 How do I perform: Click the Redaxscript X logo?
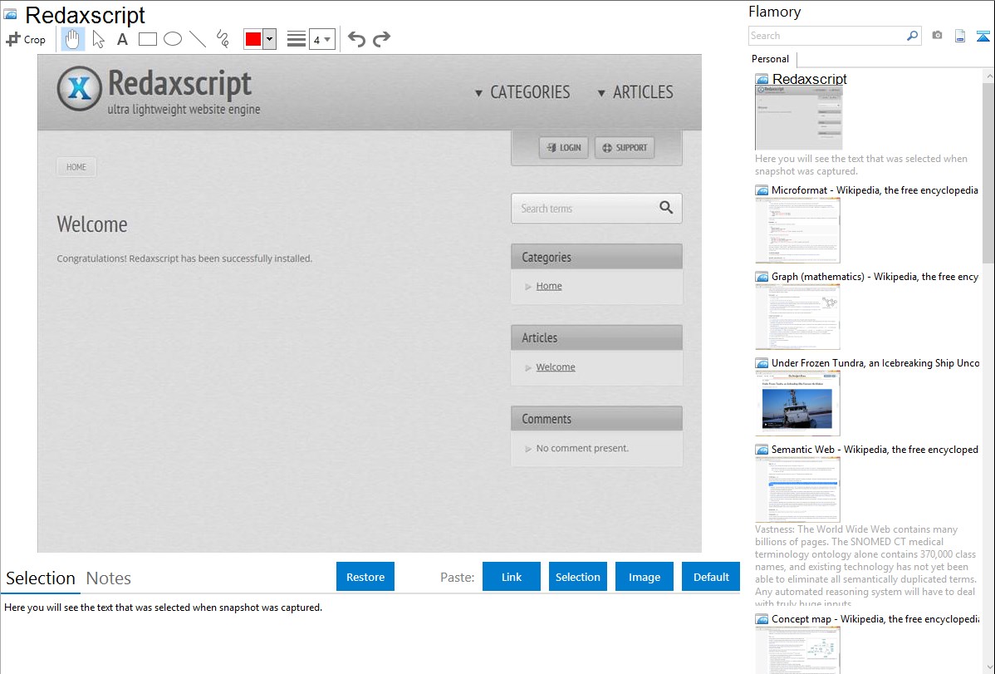pos(80,88)
